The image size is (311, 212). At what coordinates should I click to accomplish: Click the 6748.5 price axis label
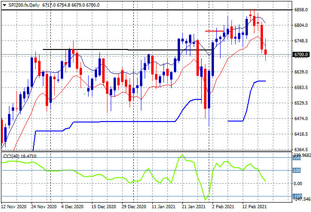coord(301,41)
